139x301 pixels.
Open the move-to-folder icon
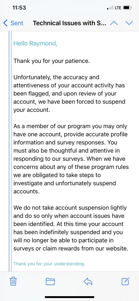[x=50, y=281]
